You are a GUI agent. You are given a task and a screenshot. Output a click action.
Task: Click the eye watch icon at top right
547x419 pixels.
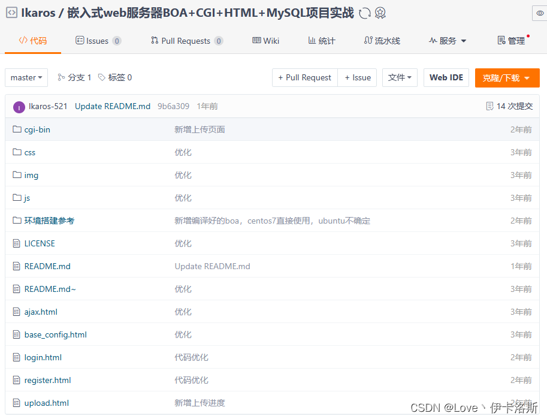[539, 13]
